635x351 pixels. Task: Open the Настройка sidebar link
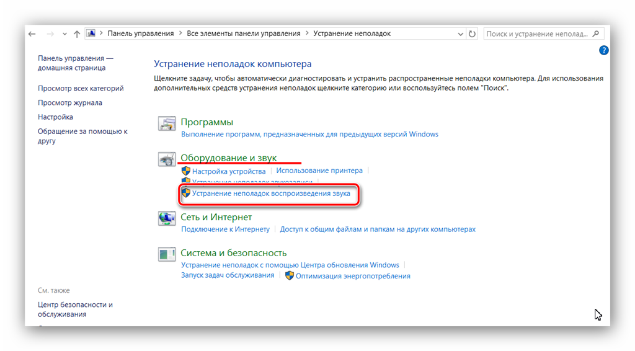coord(55,117)
